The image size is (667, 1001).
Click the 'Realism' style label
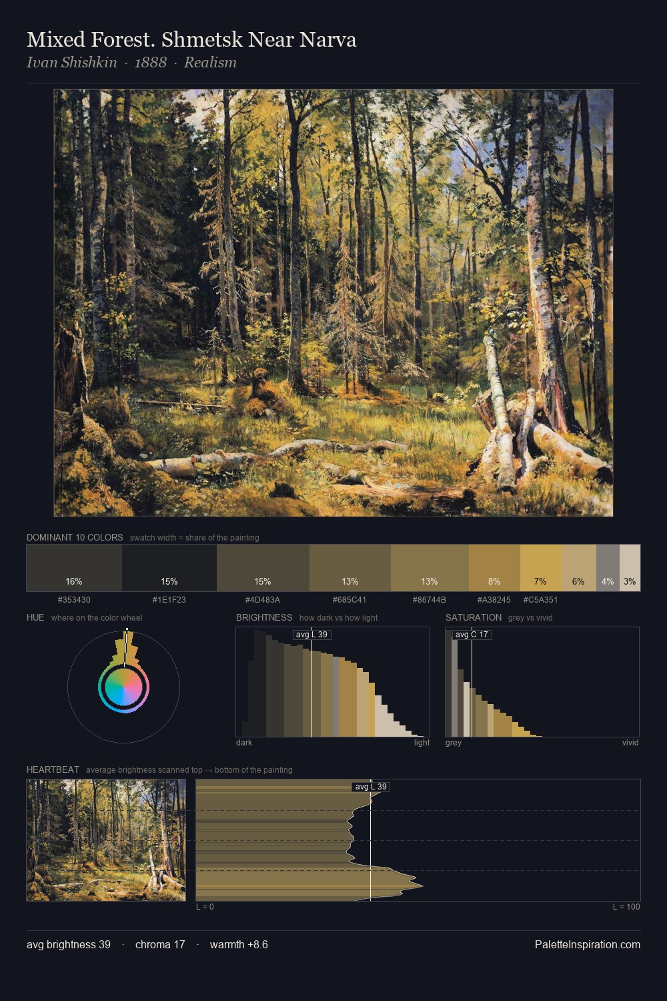[210, 63]
